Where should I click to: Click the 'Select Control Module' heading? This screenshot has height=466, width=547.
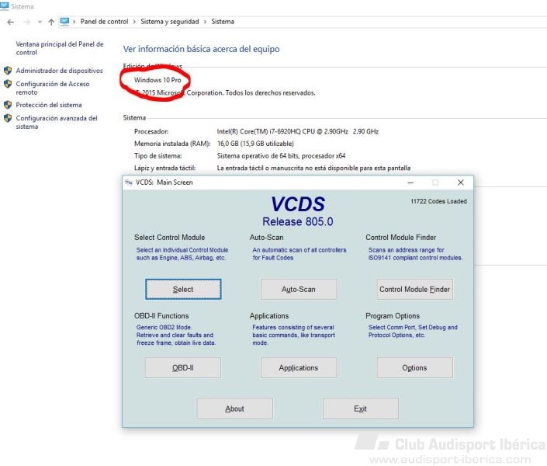(170, 237)
